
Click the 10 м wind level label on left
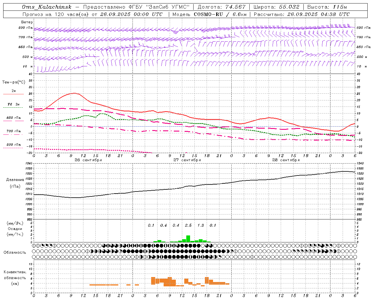point(28,66)
